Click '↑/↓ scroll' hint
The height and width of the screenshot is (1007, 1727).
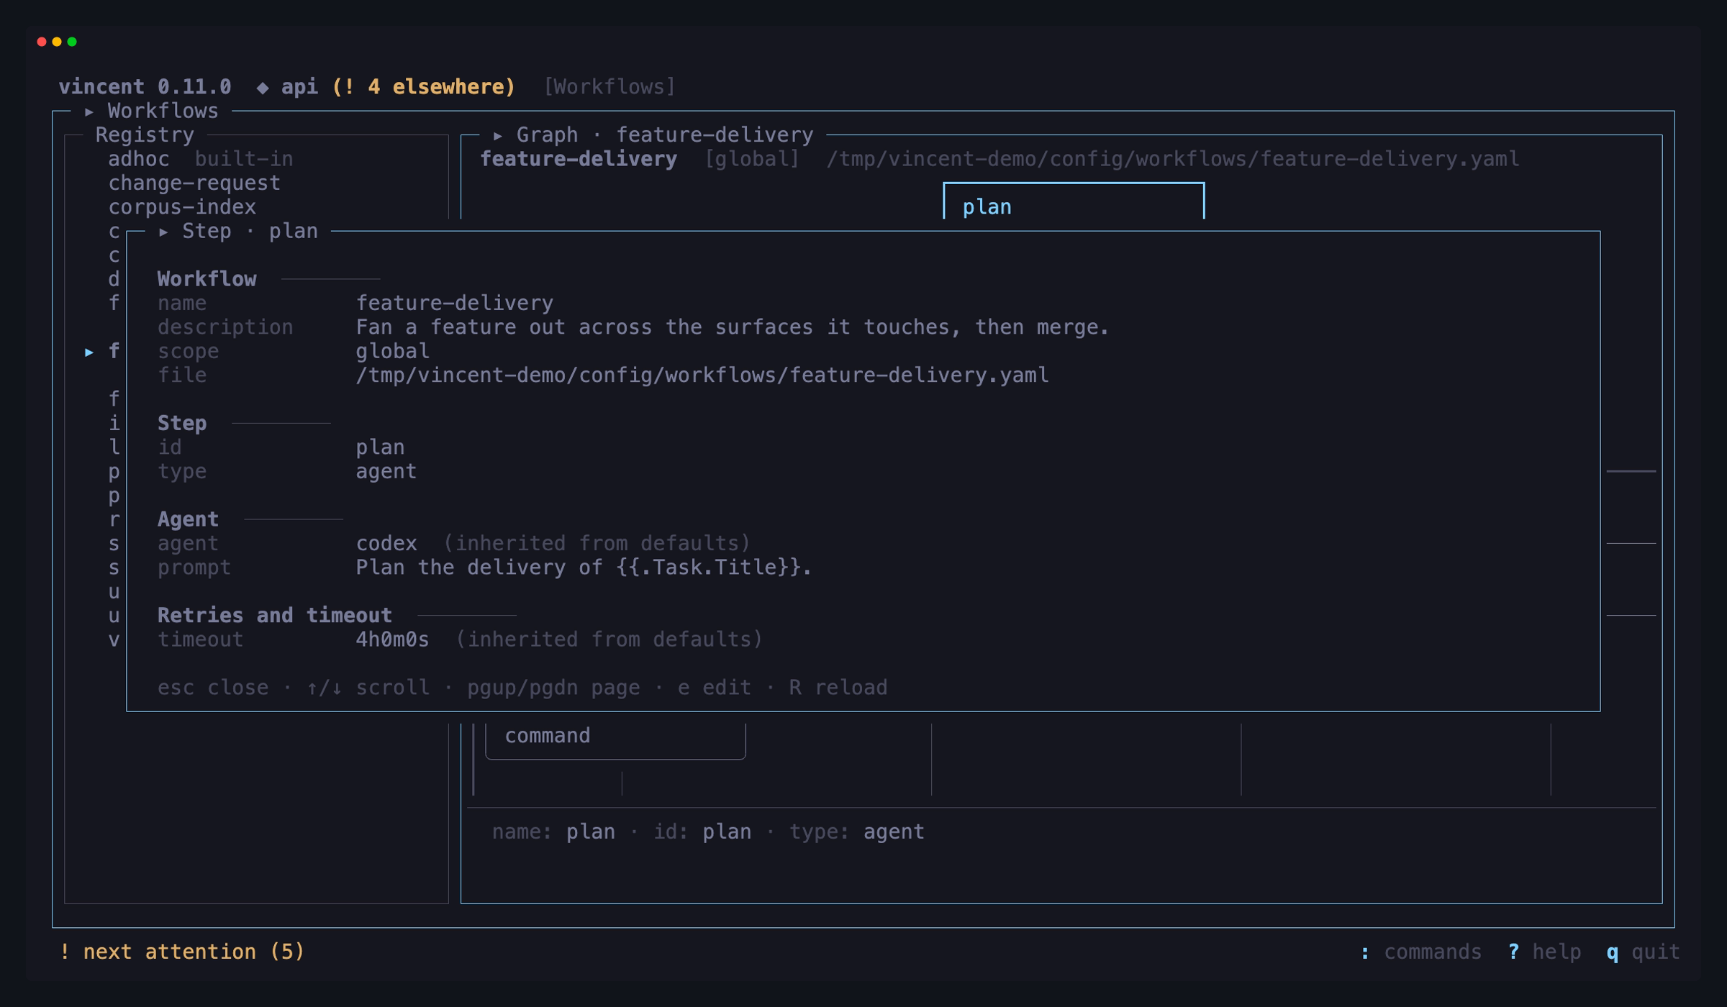click(368, 688)
